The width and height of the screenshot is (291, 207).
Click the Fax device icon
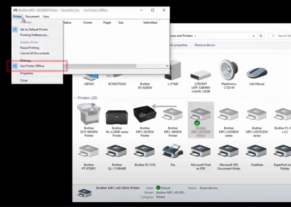pos(173,152)
